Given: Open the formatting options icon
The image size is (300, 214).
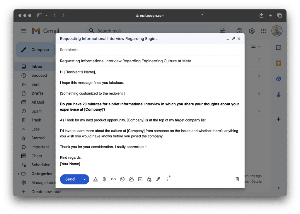Looking at the screenshot, I should click(x=96, y=179).
